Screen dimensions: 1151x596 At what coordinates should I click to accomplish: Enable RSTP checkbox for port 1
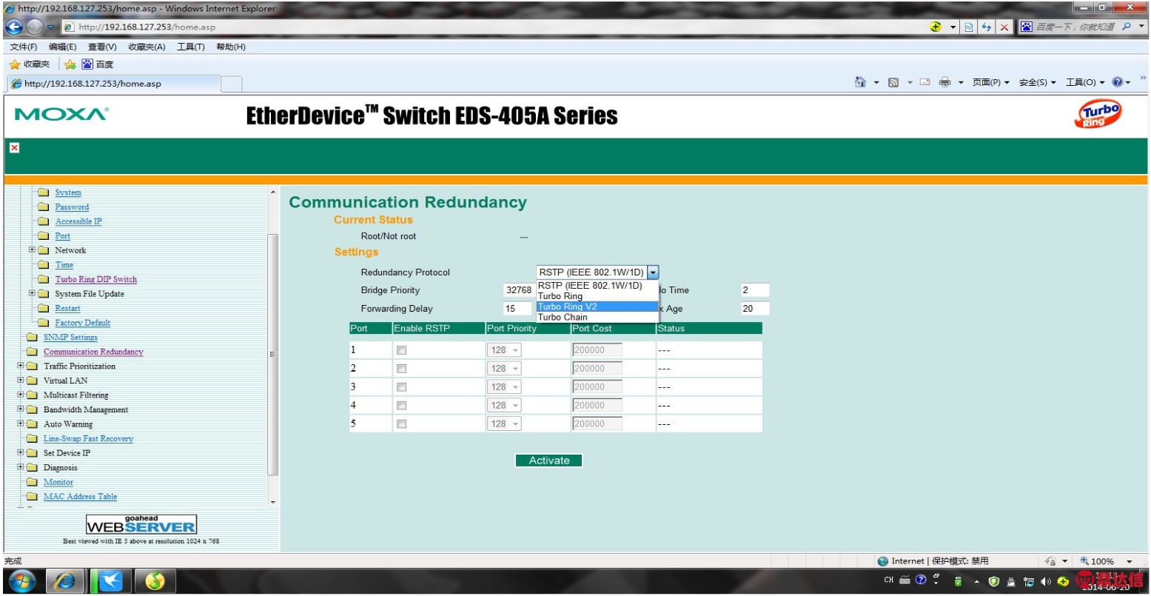[401, 350]
